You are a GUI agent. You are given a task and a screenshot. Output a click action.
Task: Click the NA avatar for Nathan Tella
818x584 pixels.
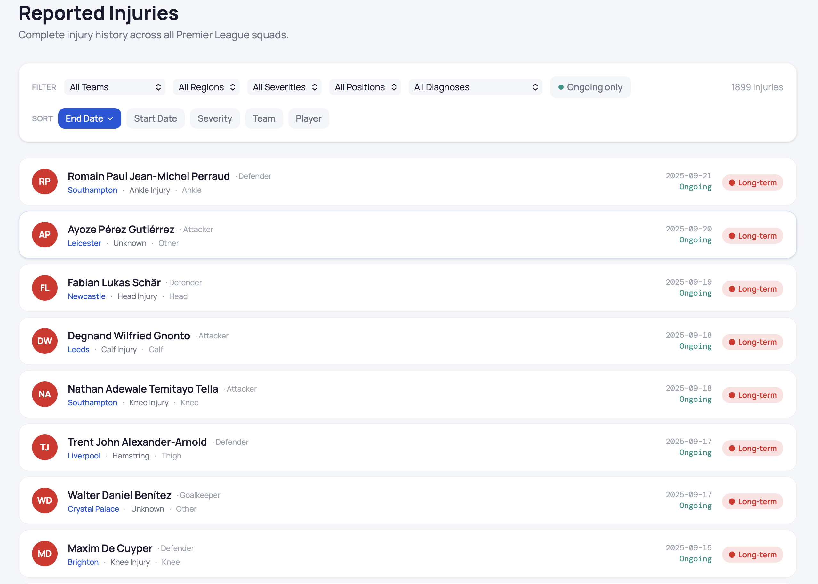point(44,394)
